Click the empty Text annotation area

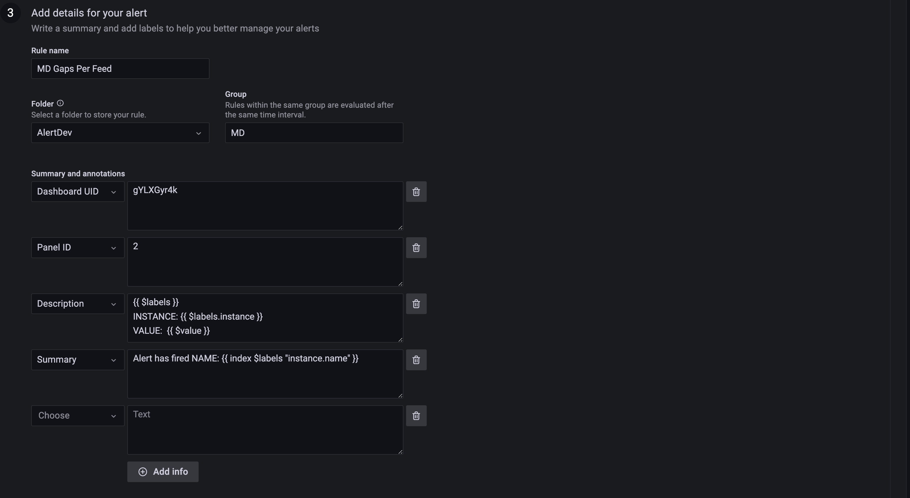tap(265, 430)
